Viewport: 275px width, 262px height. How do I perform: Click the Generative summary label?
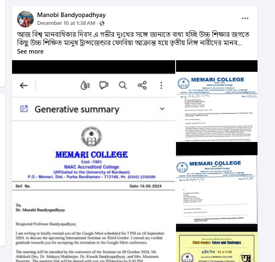point(77,109)
